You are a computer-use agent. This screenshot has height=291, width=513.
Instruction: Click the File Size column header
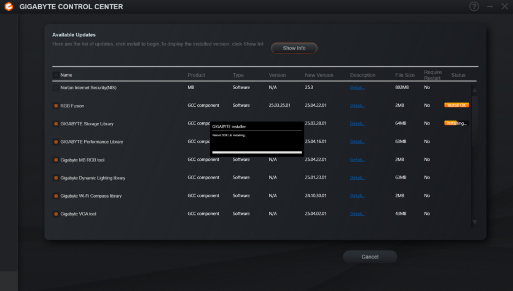click(x=405, y=75)
